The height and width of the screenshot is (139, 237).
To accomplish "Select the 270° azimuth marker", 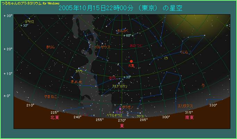I will [121, 120].
